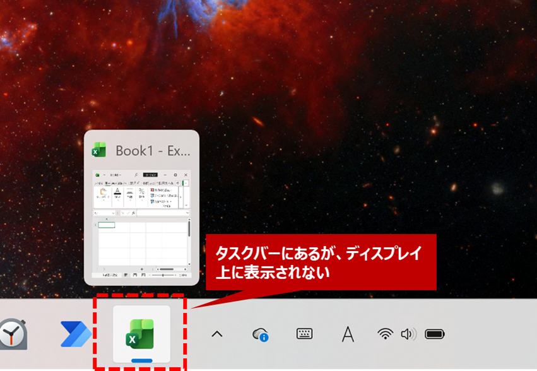Click the volume speaker icon
Image resolution: width=537 pixels, height=371 pixels.
[x=408, y=334]
